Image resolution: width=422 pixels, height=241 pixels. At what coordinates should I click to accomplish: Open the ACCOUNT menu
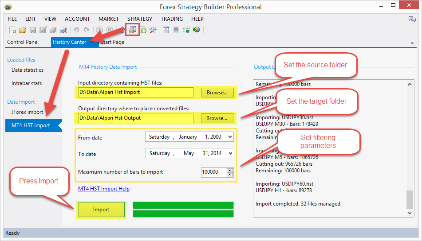point(77,19)
